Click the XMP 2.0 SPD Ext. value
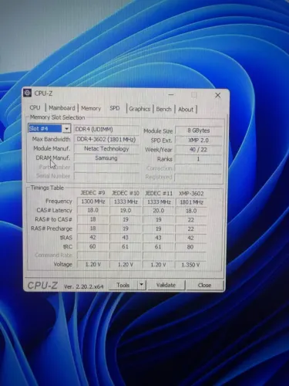The width and height of the screenshot is (289, 386). tap(198, 141)
